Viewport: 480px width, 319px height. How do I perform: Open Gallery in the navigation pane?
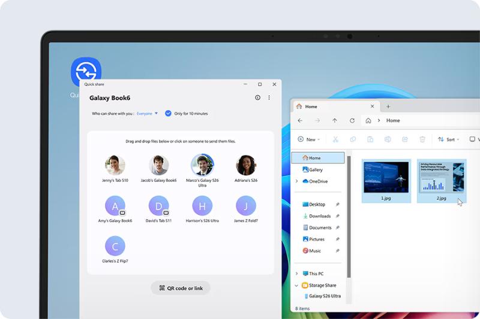point(313,169)
